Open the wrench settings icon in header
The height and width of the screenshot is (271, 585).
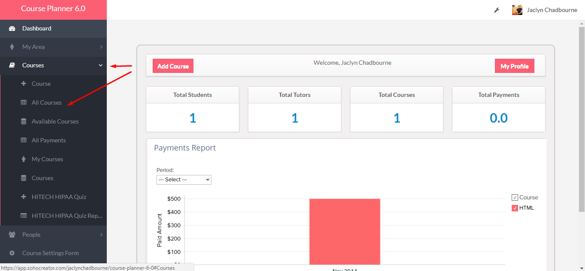[x=497, y=10]
